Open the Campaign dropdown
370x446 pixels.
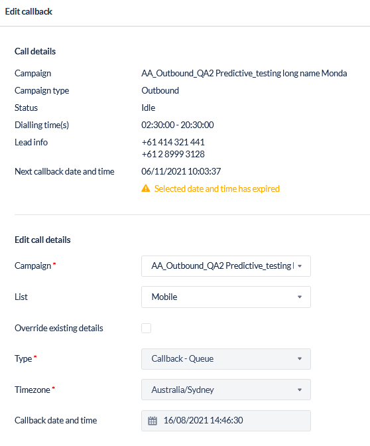(x=226, y=266)
